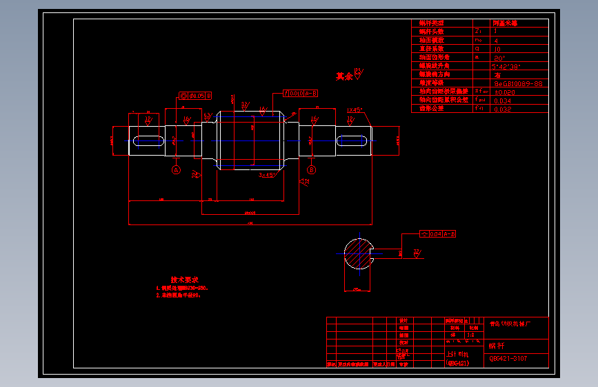Select the right keyway slot on shaft

coord(352,141)
